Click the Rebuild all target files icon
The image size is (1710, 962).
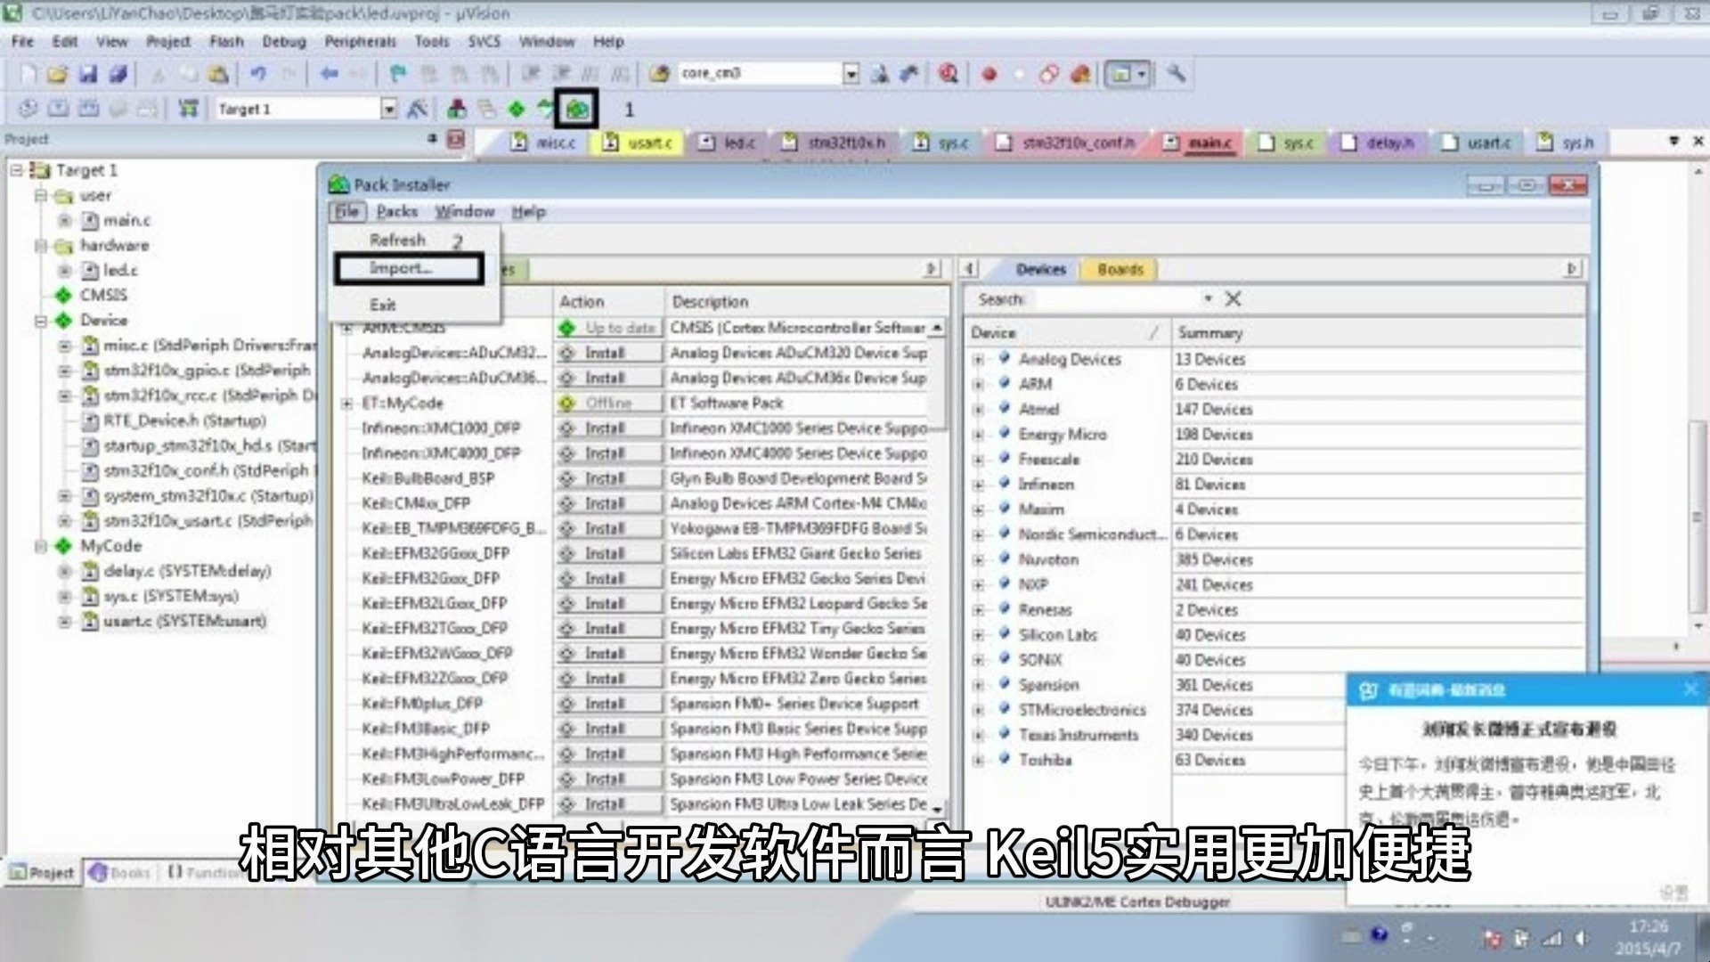click(88, 109)
